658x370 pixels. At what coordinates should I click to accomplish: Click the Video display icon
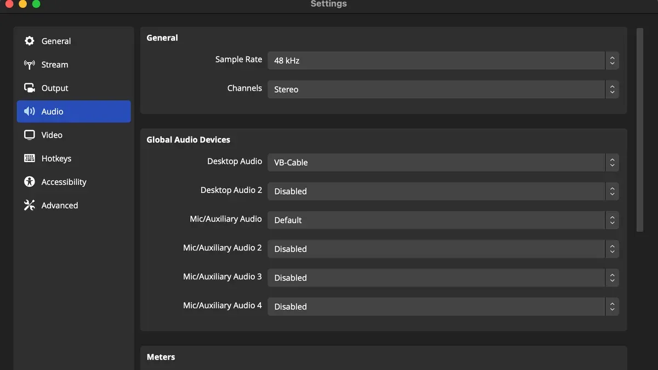tap(30, 135)
